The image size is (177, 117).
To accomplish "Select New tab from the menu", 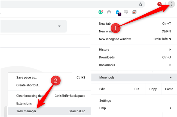I will (x=134, y=24).
